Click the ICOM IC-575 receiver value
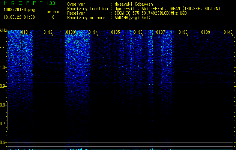Viewport: 236px width, 150px height. click(x=150, y=13)
